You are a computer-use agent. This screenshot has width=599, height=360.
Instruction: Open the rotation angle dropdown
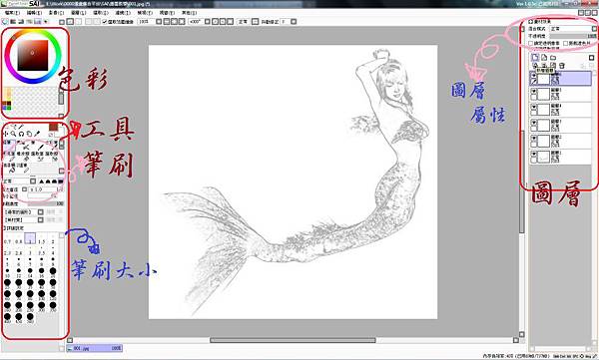click(x=208, y=22)
